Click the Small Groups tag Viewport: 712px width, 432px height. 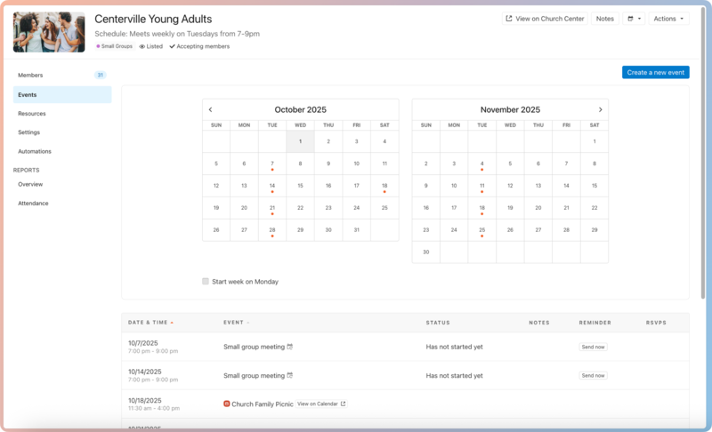(115, 46)
